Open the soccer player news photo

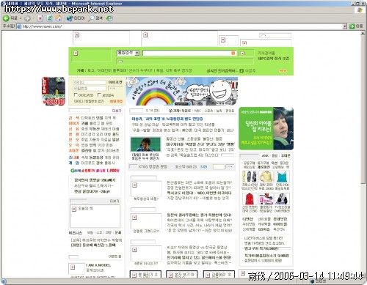(145, 144)
